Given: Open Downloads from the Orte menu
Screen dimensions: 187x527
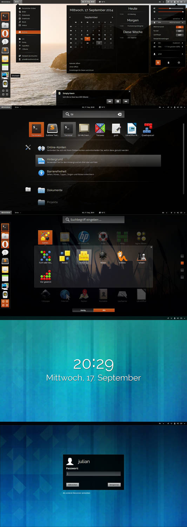Looking at the screenshot, I should click(28, 18).
